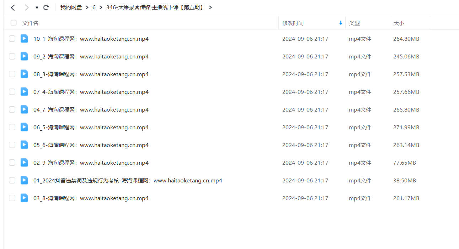Click the modified time of file 10_1
The width and height of the screenshot is (459, 249).
point(305,39)
